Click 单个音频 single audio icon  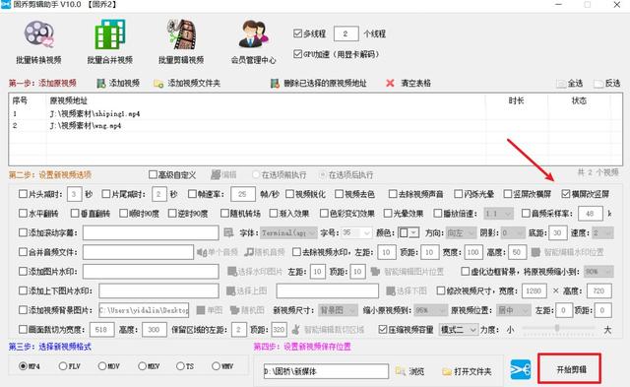click(x=202, y=252)
